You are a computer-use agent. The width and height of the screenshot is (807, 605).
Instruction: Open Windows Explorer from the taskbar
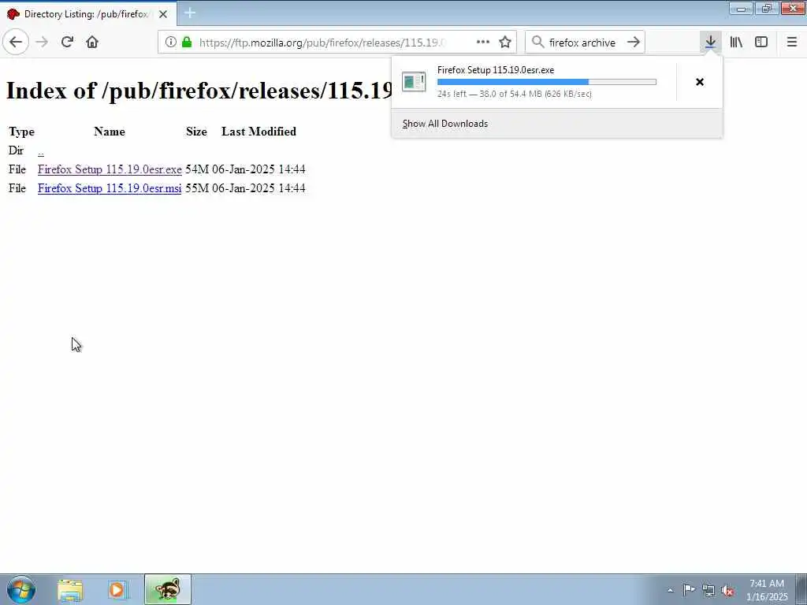70,590
